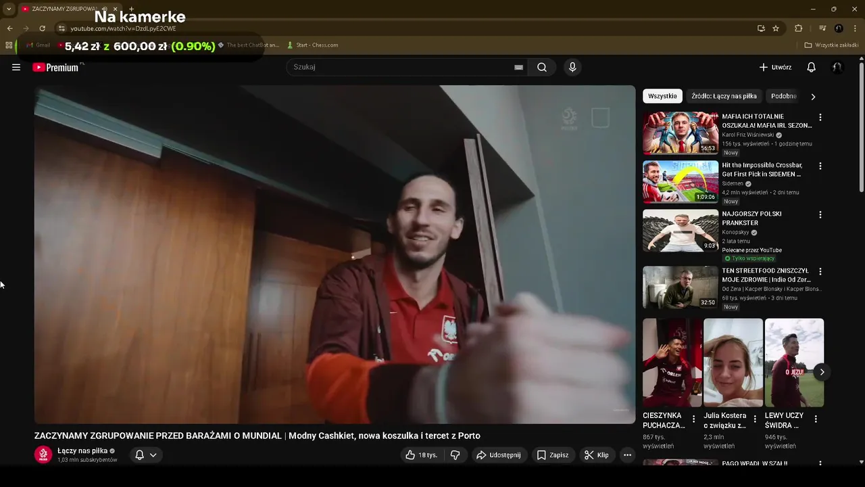Open the Start - Chess.com bookmark
The image size is (865, 487).
312,45
